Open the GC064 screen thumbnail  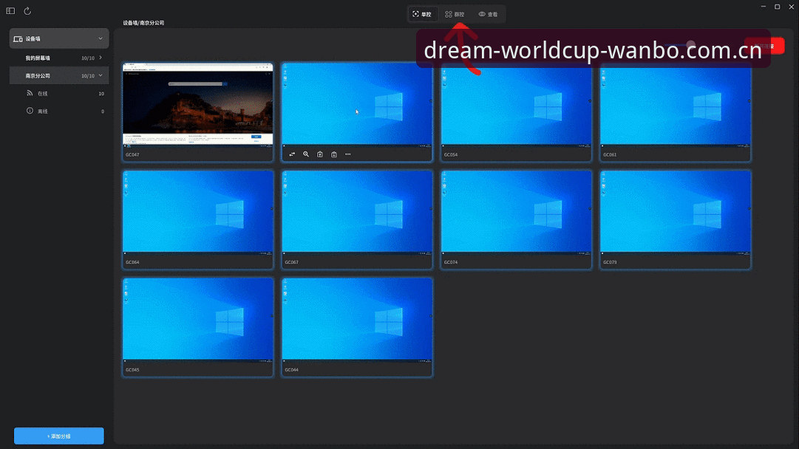[197, 212]
